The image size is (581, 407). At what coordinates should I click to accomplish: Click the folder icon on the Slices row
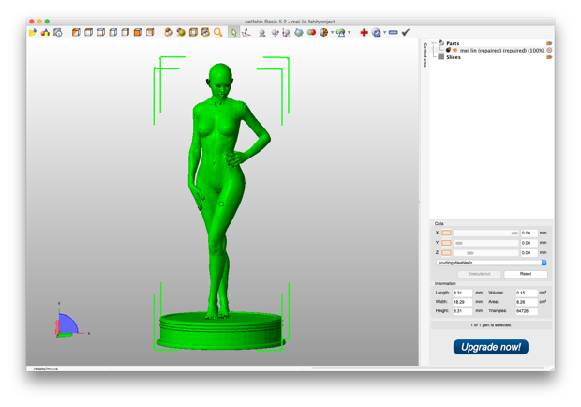point(549,57)
